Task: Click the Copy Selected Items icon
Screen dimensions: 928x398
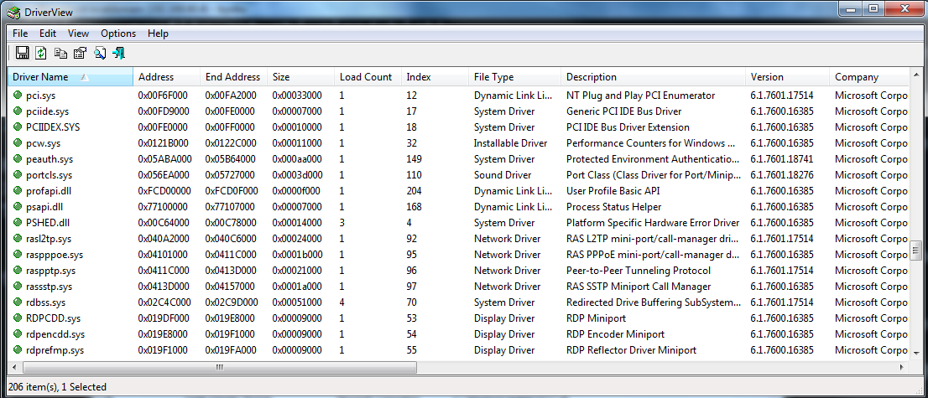Action: pyautogui.click(x=60, y=54)
